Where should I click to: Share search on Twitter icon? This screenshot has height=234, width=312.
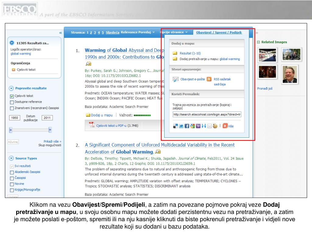(x=181, y=126)
